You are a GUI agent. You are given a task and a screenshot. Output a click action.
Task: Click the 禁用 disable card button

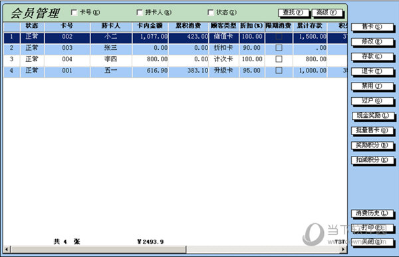coord(372,86)
